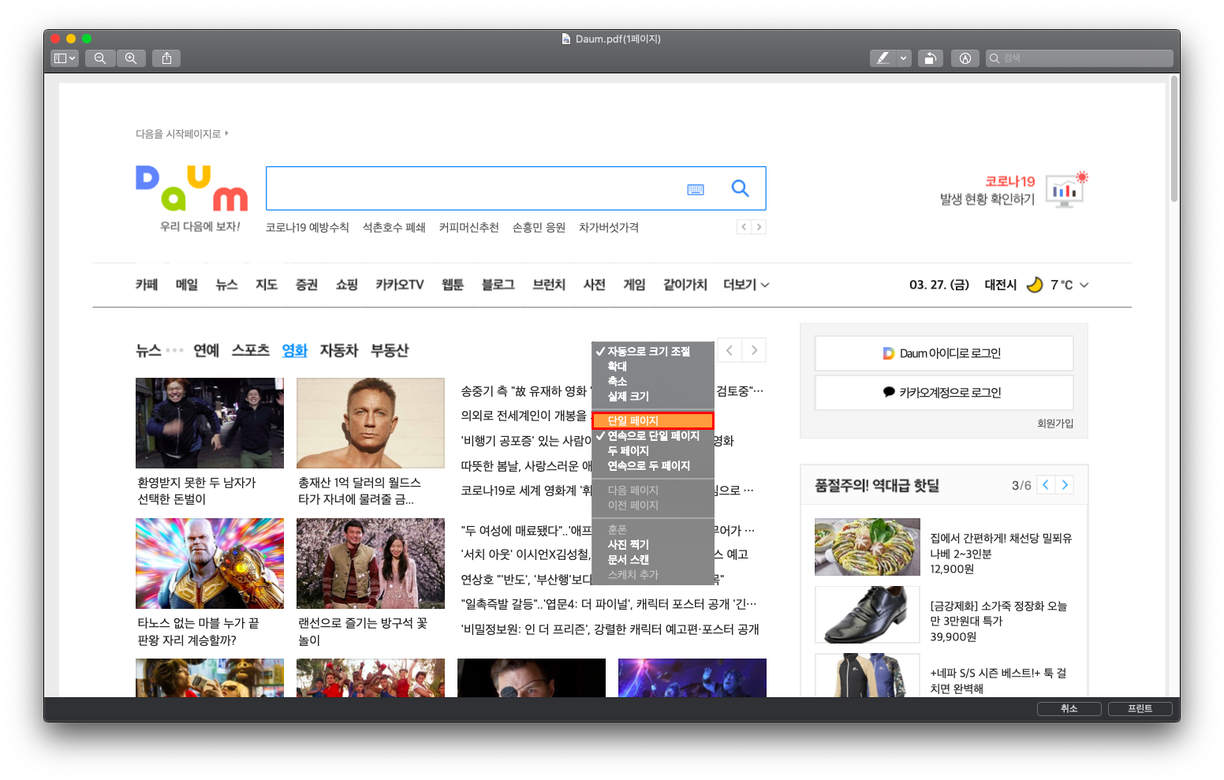Show the markup toolbar

point(965,58)
